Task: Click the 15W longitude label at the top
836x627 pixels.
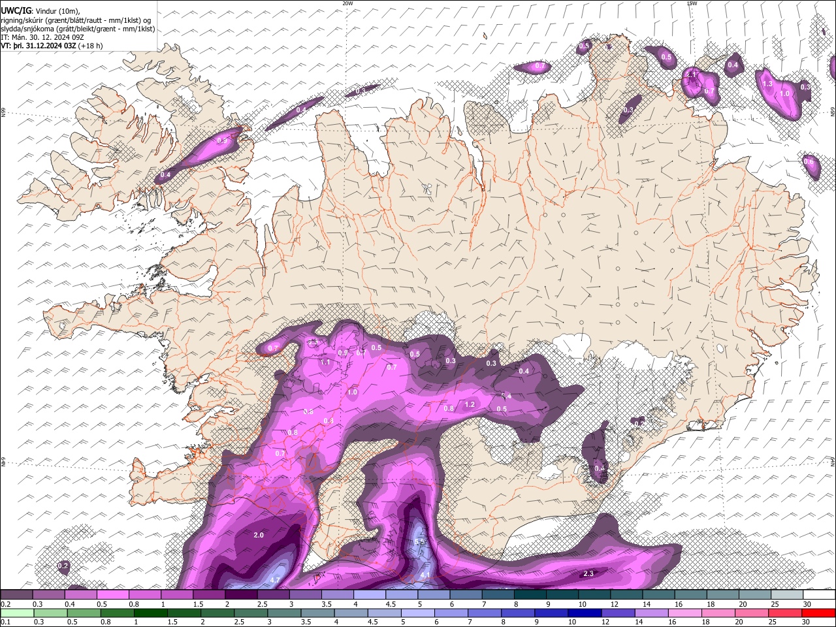Action: click(x=692, y=3)
